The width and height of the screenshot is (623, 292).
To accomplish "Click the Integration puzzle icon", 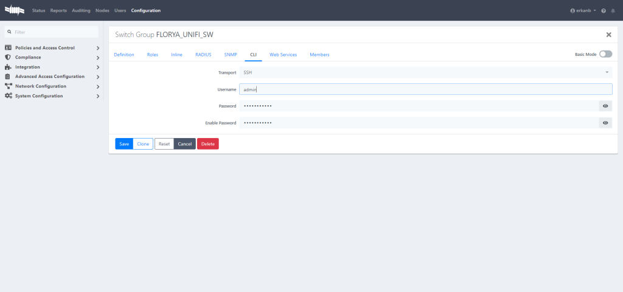I will coord(8,67).
